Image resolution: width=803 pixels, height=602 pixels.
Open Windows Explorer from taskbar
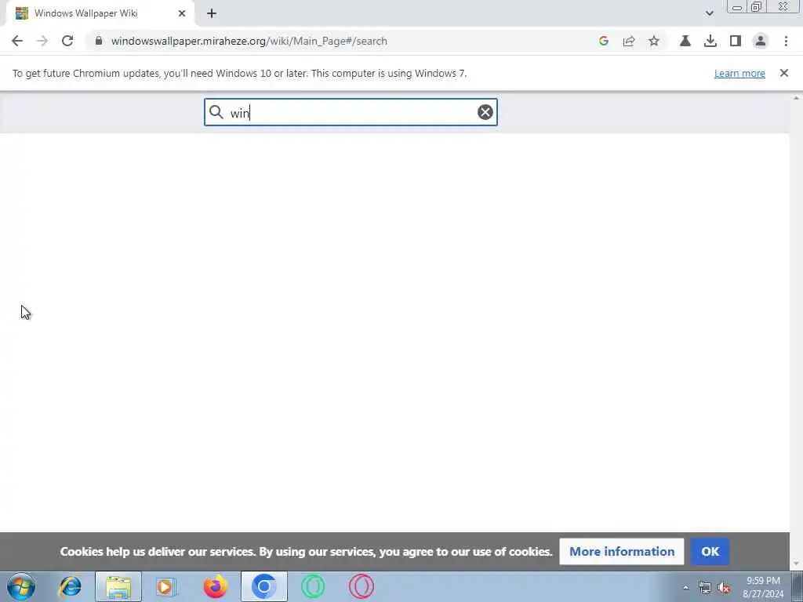click(x=118, y=586)
